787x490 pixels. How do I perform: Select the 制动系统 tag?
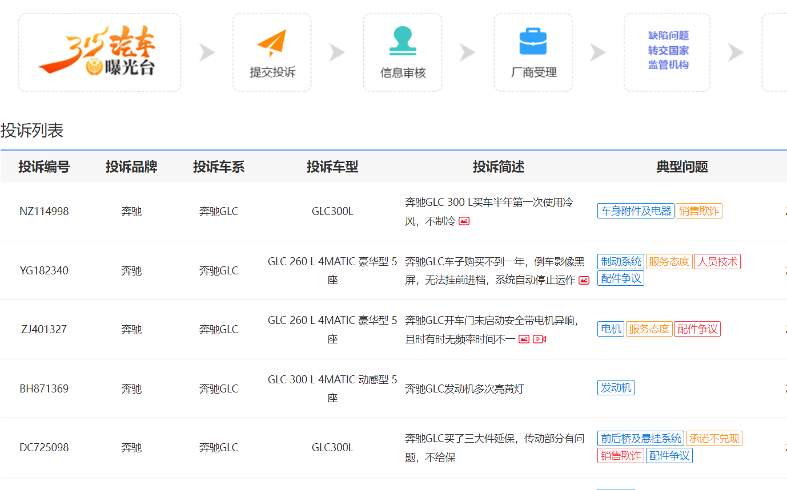[621, 262]
